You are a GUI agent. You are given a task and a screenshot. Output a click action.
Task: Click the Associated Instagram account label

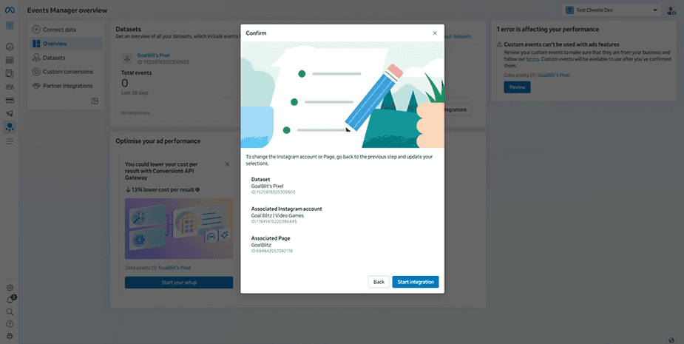(x=287, y=209)
